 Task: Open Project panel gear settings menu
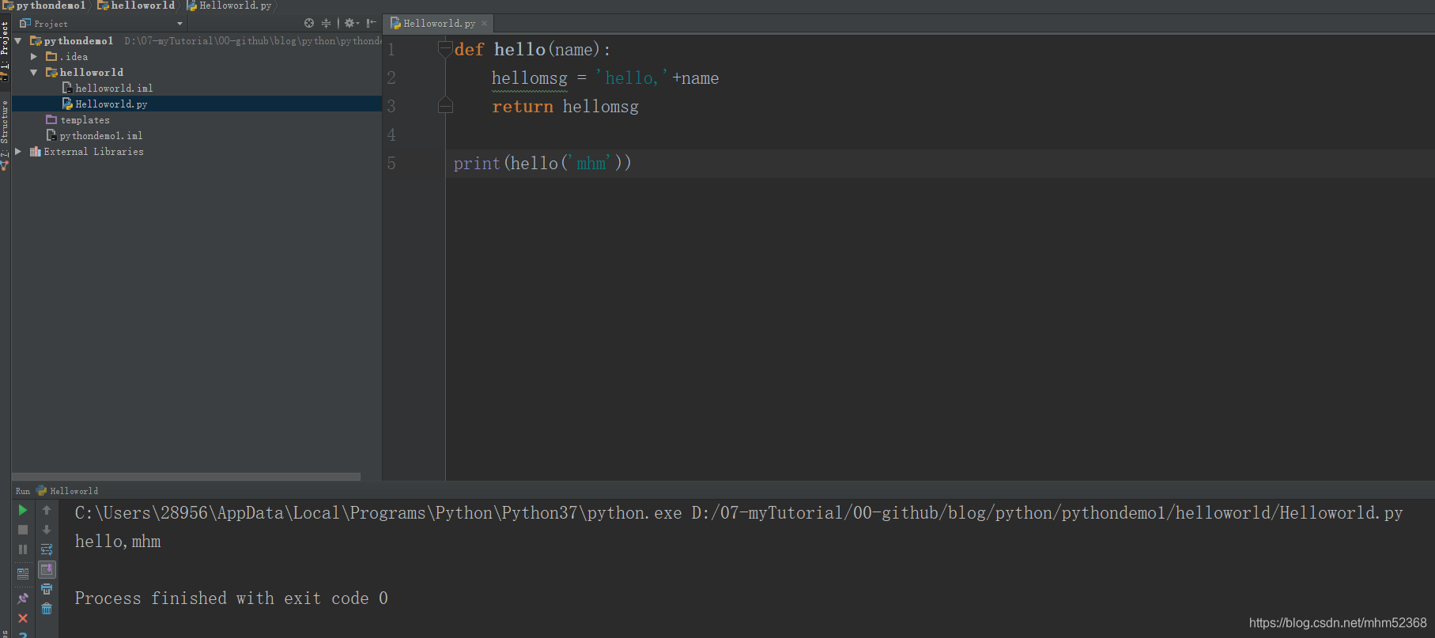[351, 23]
